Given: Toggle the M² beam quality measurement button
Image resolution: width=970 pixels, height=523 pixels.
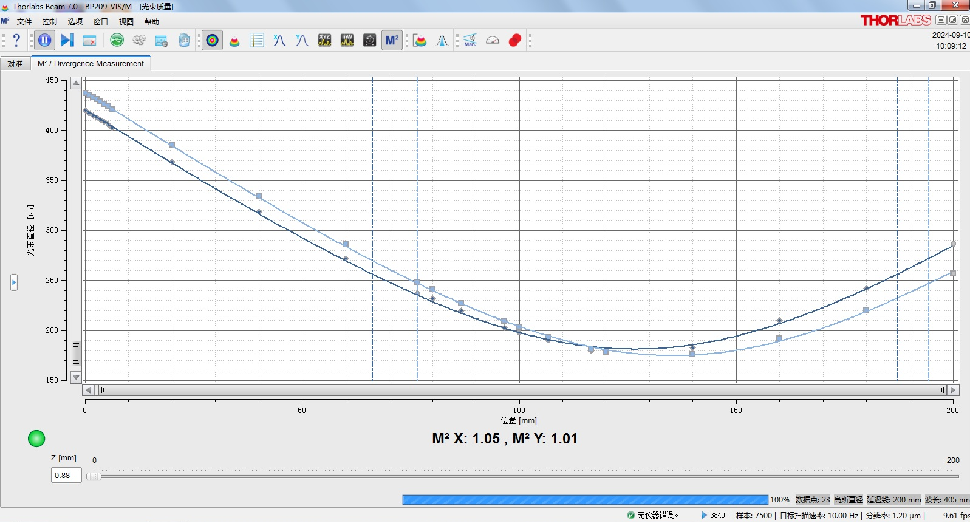Looking at the screenshot, I should 392,41.
